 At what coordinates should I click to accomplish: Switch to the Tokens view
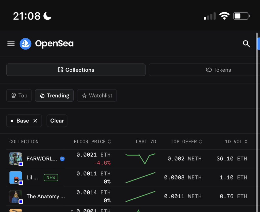(218, 70)
